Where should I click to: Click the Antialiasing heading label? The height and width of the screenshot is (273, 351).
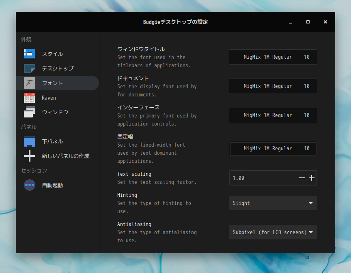pos(134,224)
